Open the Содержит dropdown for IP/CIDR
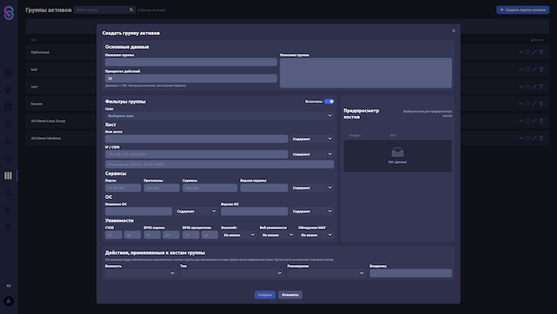557x314 pixels. pyautogui.click(x=312, y=154)
